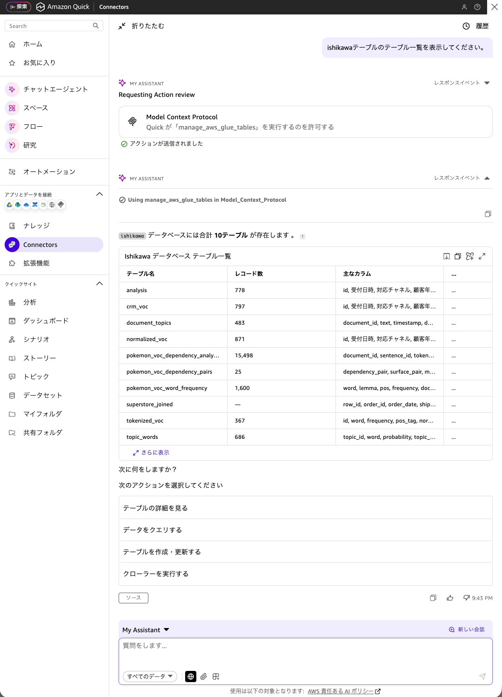Screen dimensions: 502x697
Task: Collapse the chat with 折りたたむ
Action: coord(141,26)
